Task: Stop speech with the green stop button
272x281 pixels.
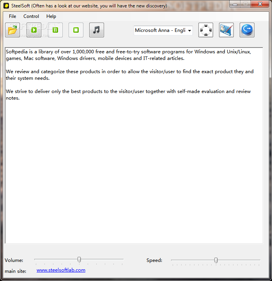Action: [x=76, y=30]
